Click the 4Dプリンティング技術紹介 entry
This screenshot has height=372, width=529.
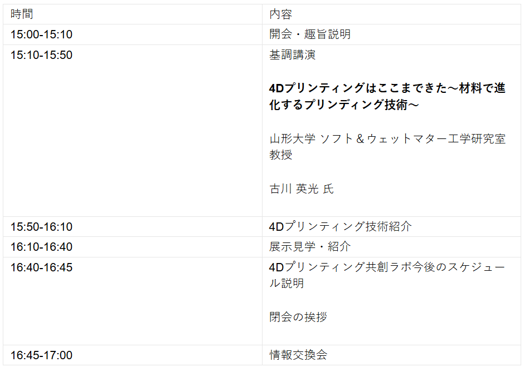[x=340, y=227]
